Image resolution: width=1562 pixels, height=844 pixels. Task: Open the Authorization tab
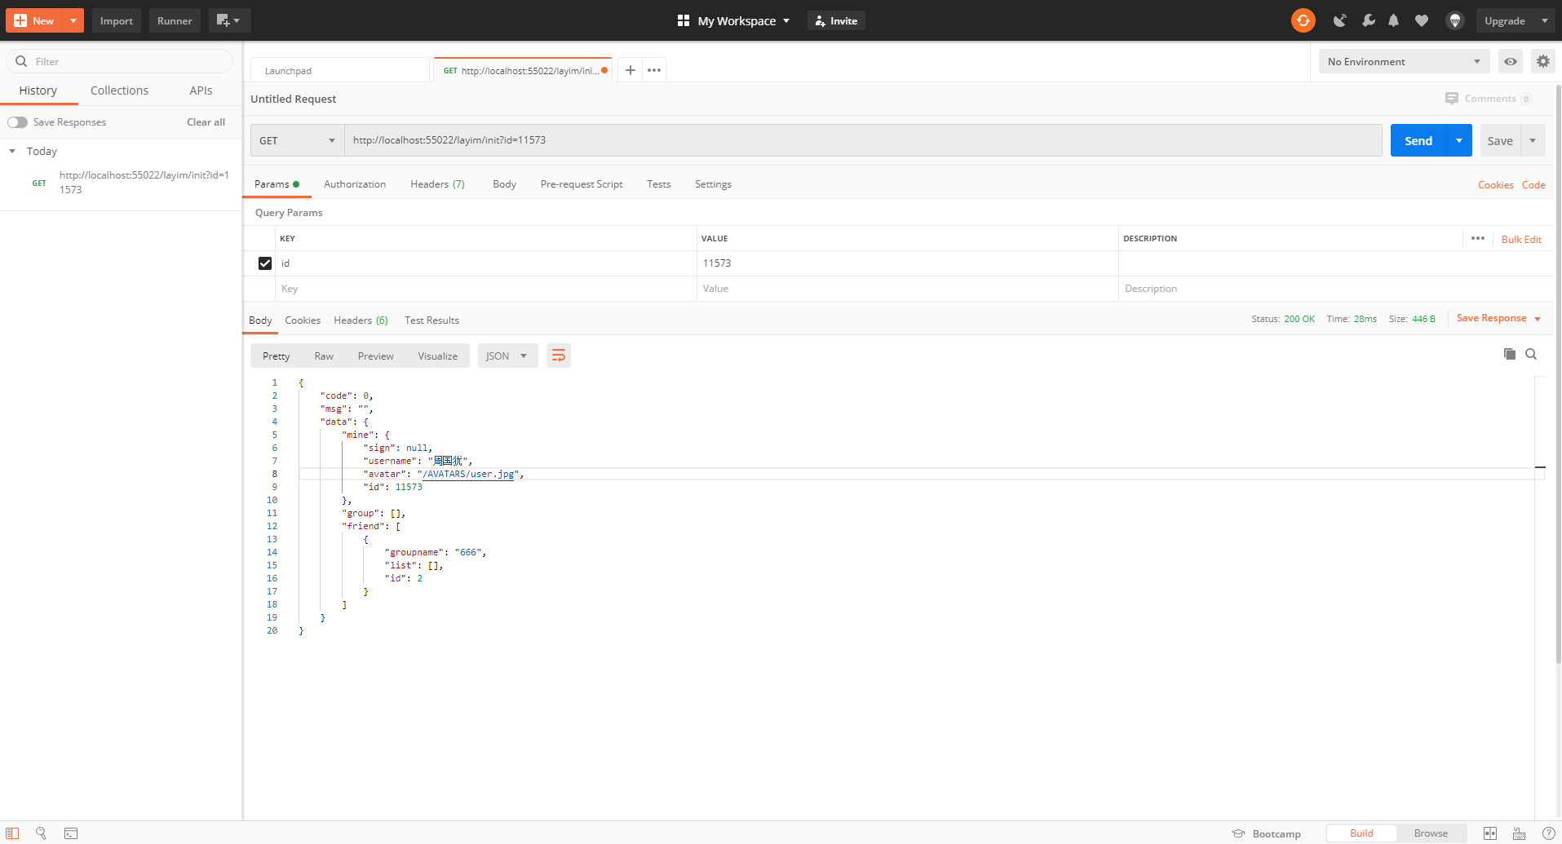pos(355,184)
